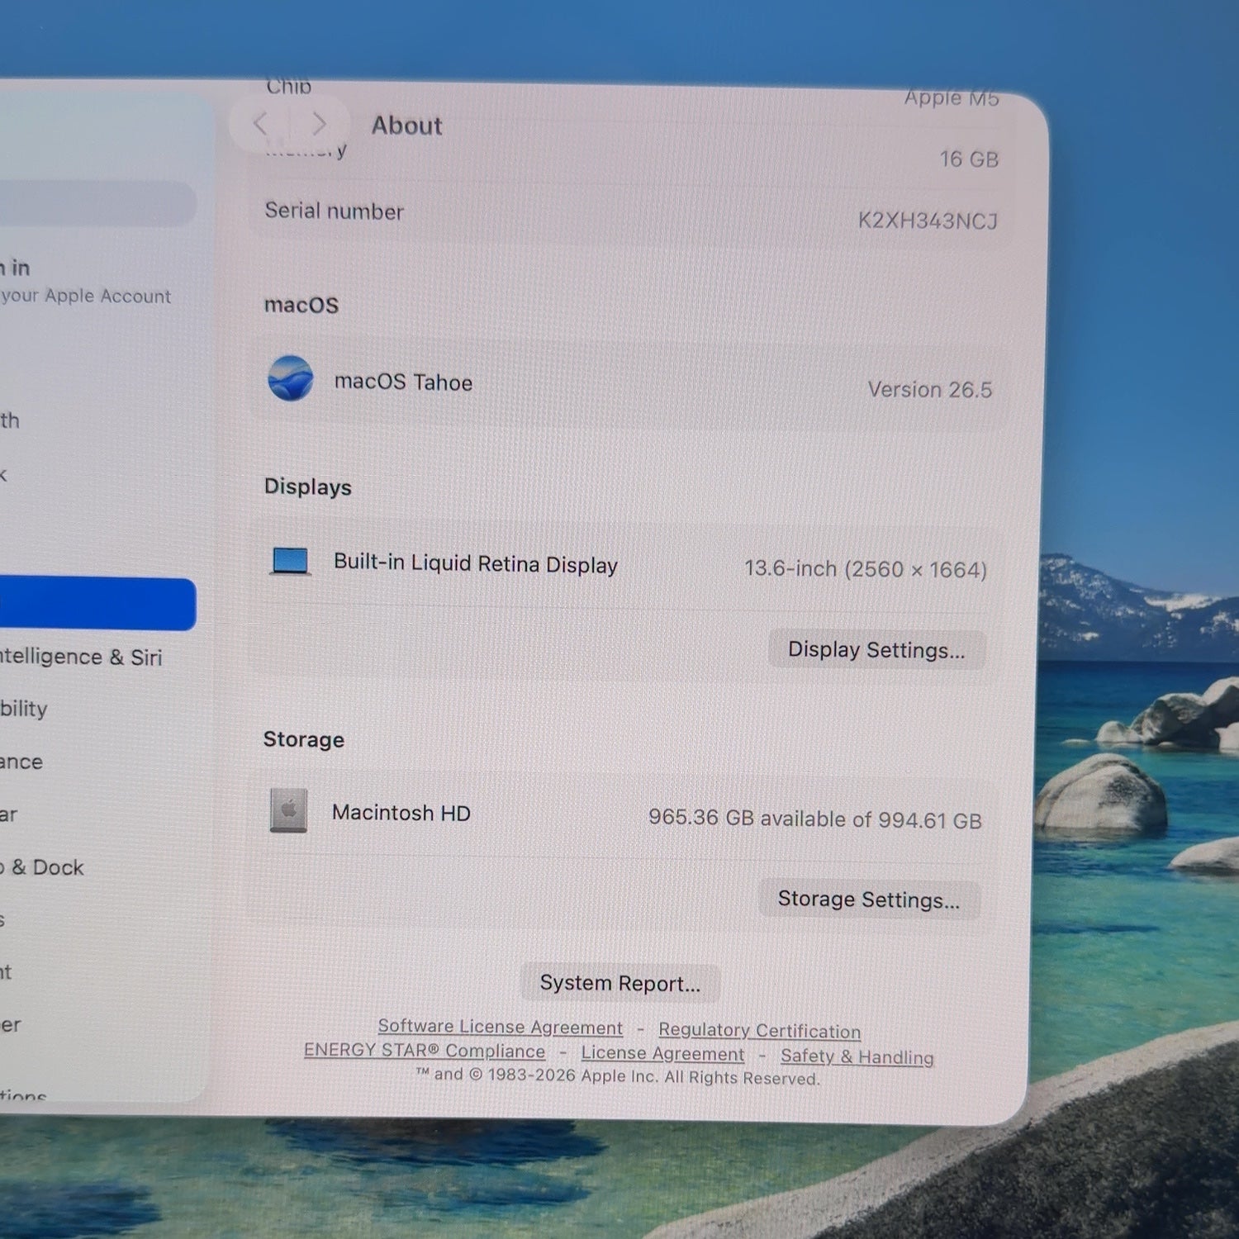Click the Serial number label
The height and width of the screenshot is (1239, 1239).
pos(334,211)
